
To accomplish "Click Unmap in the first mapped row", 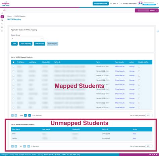I will pyautogui.click(x=132, y=67).
